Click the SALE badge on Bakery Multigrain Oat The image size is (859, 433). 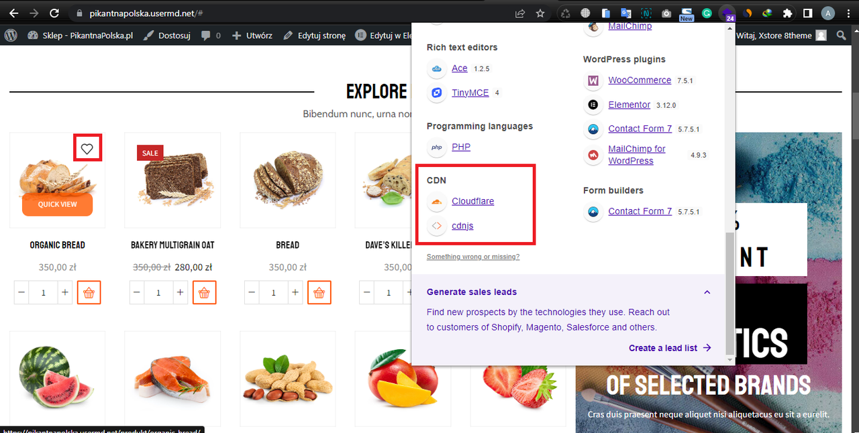point(150,153)
